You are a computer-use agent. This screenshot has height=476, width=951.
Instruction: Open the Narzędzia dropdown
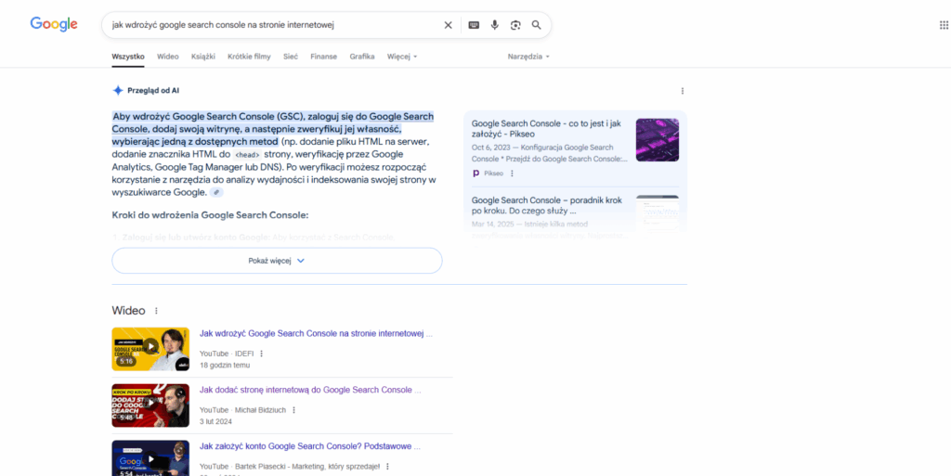tap(528, 57)
